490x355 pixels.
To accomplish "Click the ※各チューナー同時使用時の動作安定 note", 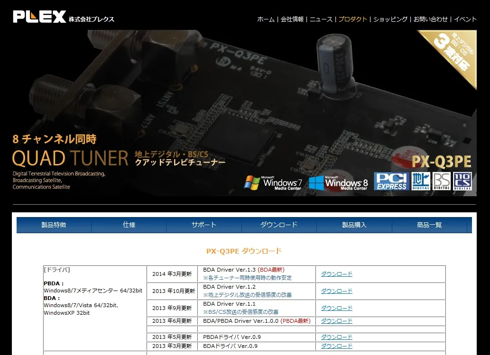I will 247,278.
